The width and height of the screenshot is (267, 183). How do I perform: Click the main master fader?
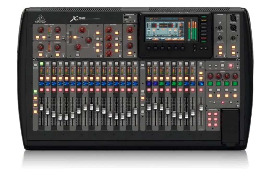[201, 107]
